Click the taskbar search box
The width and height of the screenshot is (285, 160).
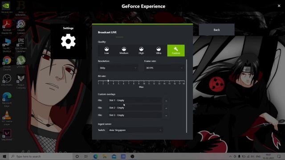click(41, 156)
